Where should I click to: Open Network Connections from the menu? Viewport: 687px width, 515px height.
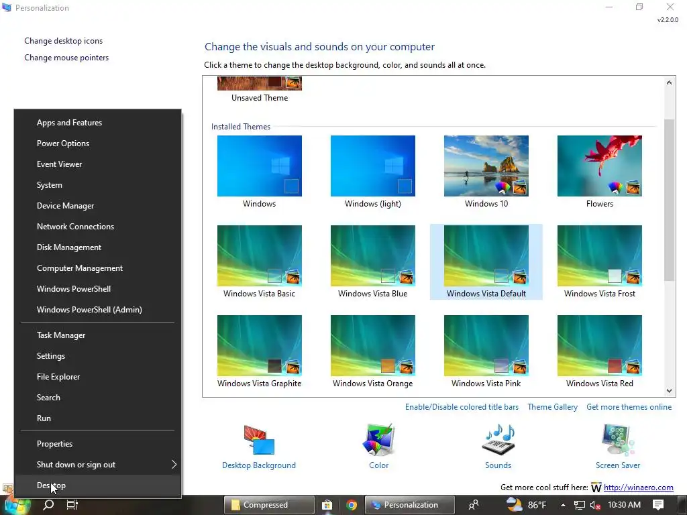click(x=98, y=227)
